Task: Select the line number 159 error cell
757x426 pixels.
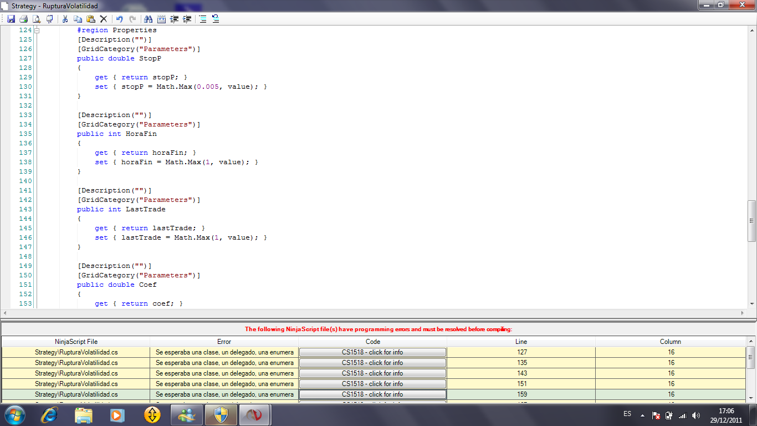Action: [521, 394]
